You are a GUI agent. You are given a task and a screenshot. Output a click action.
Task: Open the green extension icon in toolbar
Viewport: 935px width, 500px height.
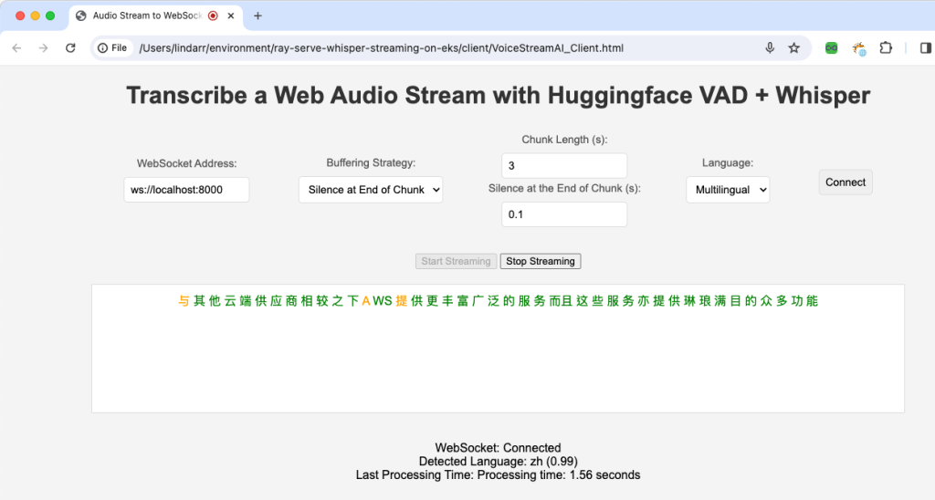tap(831, 48)
